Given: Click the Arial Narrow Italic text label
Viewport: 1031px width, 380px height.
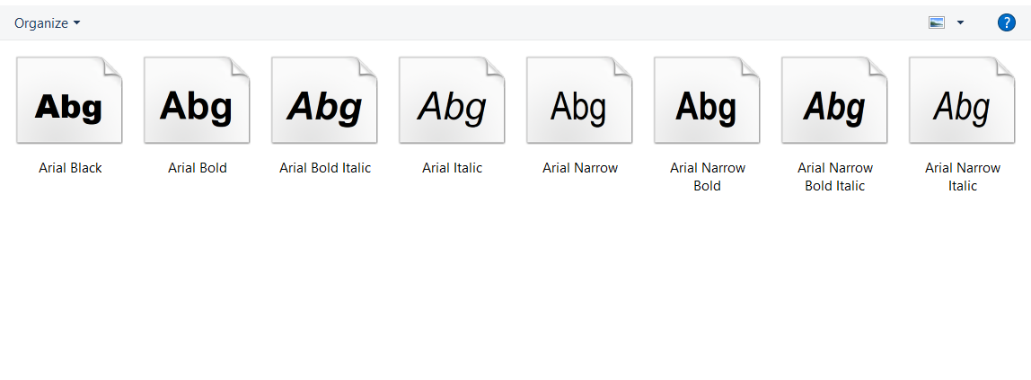Looking at the screenshot, I should pyautogui.click(x=963, y=177).
